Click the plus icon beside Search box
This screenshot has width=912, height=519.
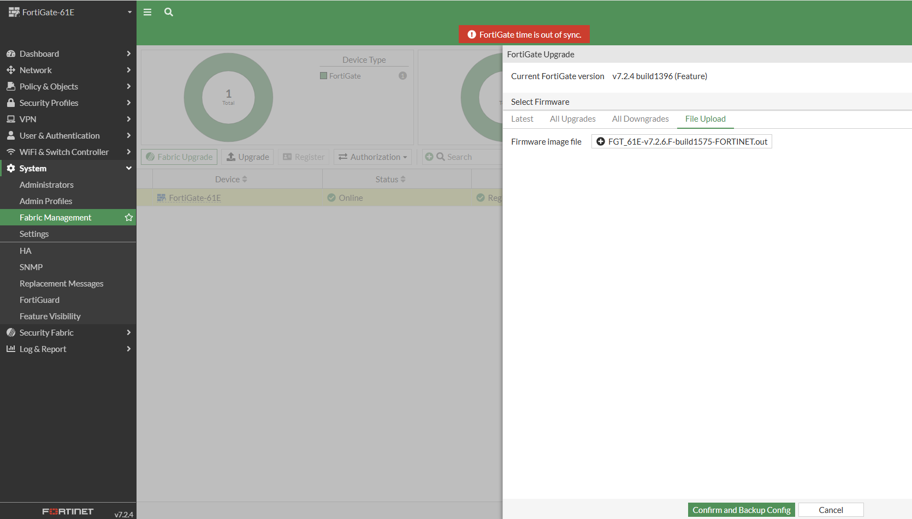[429, 157]
